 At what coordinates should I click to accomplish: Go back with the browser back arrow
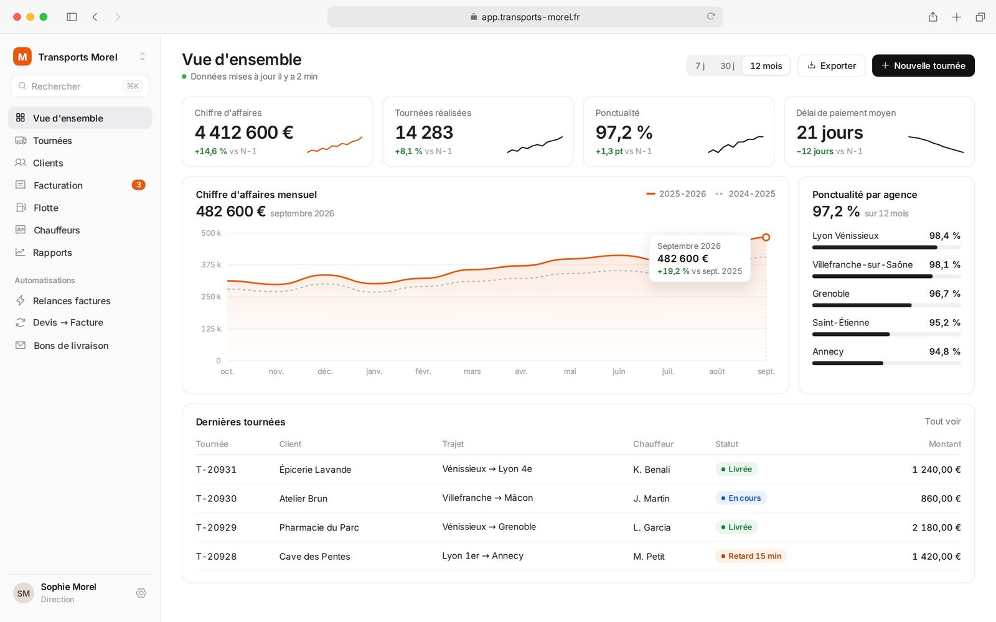95,17
